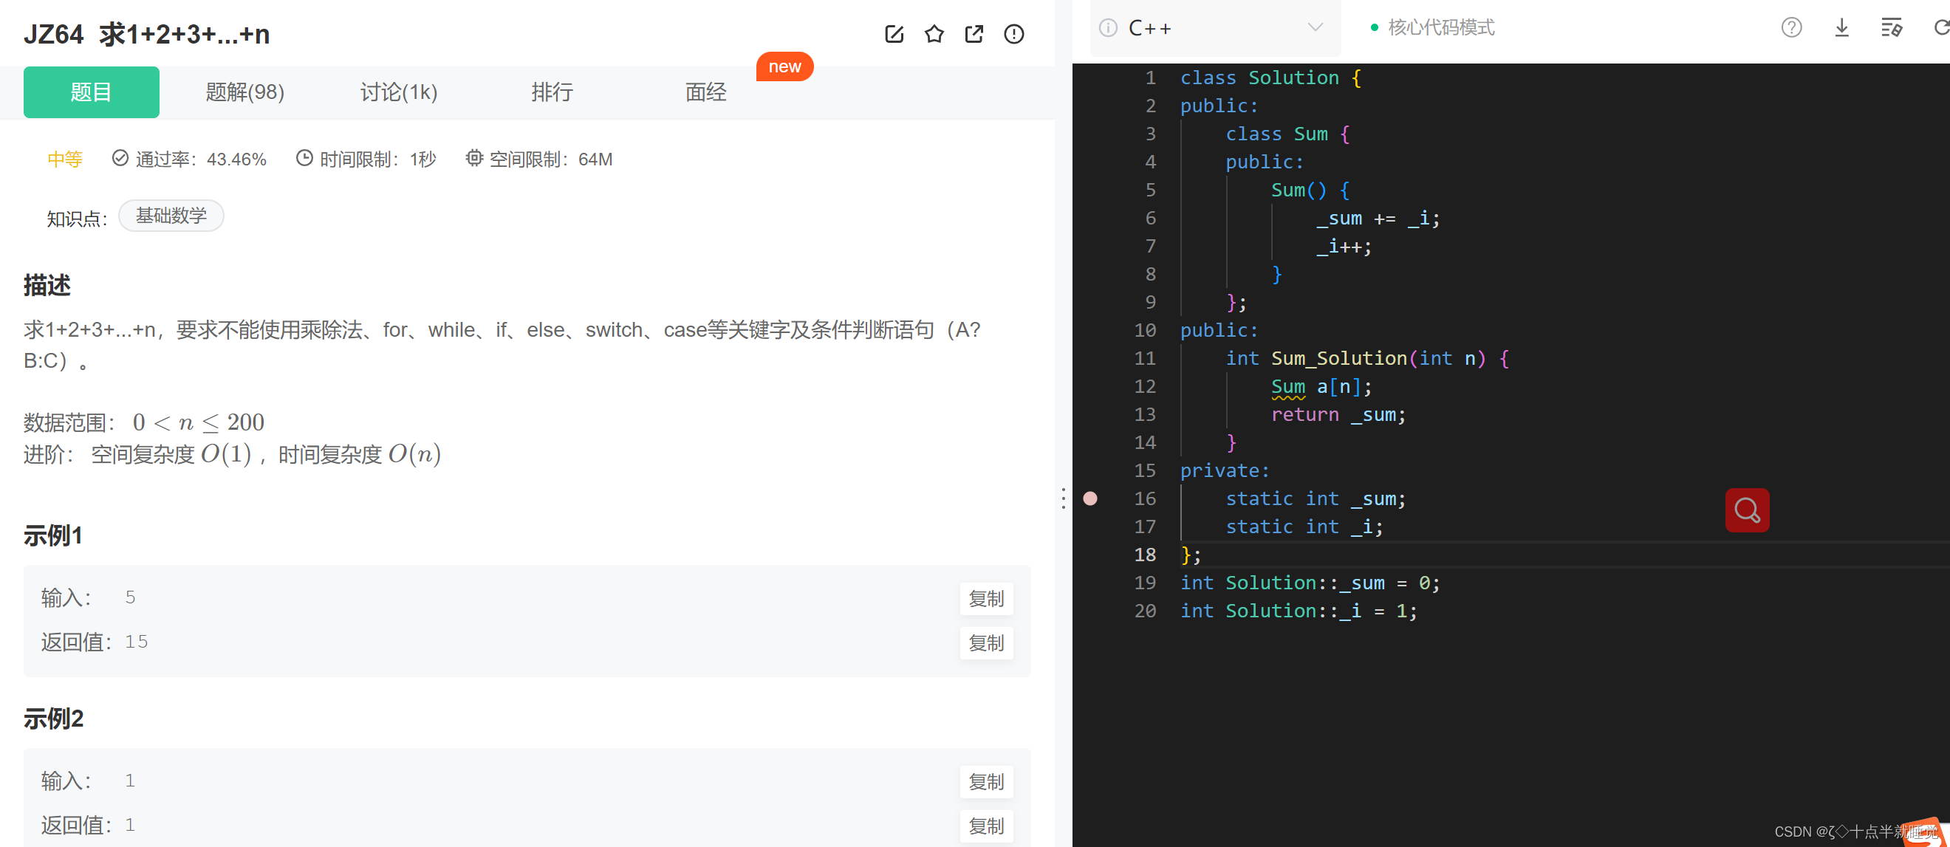This screenshot has width=1950, height=847.
Task: Click the 'private:' code line
Action: click(1225, 471)
